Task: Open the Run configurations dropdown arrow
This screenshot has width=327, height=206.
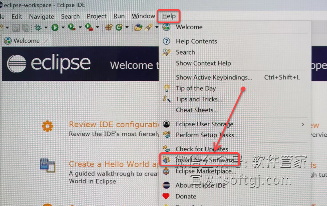Action: (x=63, y=27)
